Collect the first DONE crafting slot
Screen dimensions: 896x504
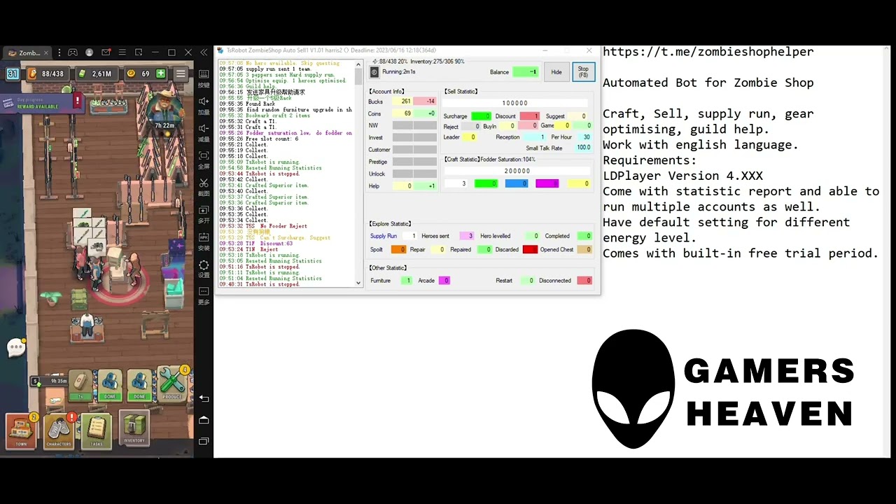click(x=110, y=385)
